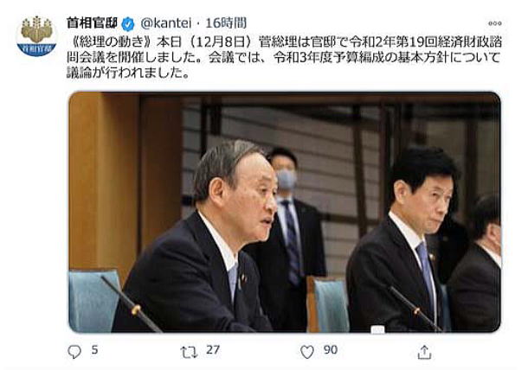Click the retweet count 27
Viewport: 528px width, 370px height.
(213, 350)
